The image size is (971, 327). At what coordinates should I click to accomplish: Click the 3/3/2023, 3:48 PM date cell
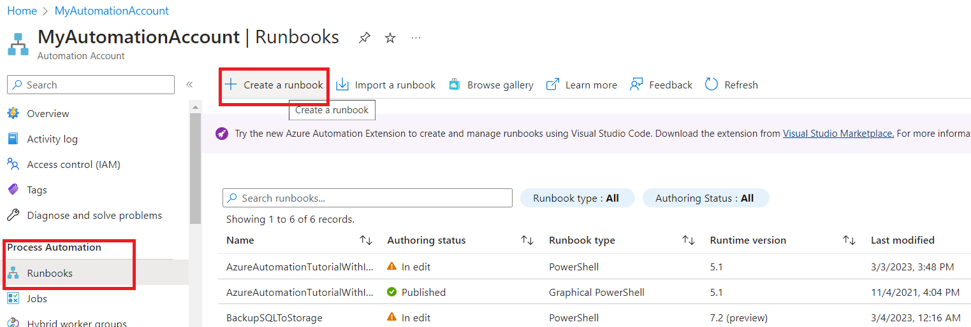click(912, 267)
